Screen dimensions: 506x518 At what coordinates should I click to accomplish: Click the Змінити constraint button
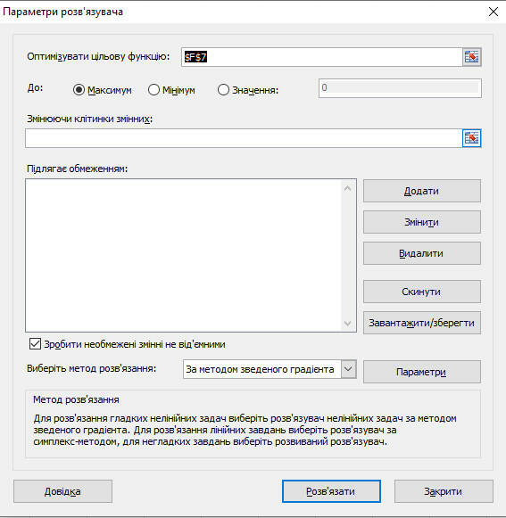[x=421, y=222]
